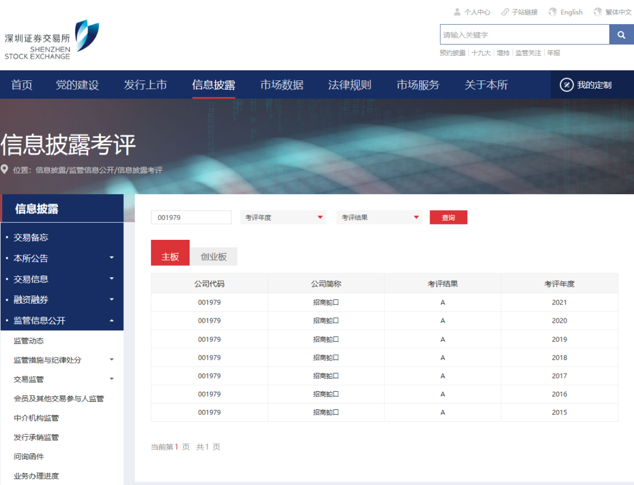Click the 考评年度 column header
634x485 pixels.
point(559,284)
